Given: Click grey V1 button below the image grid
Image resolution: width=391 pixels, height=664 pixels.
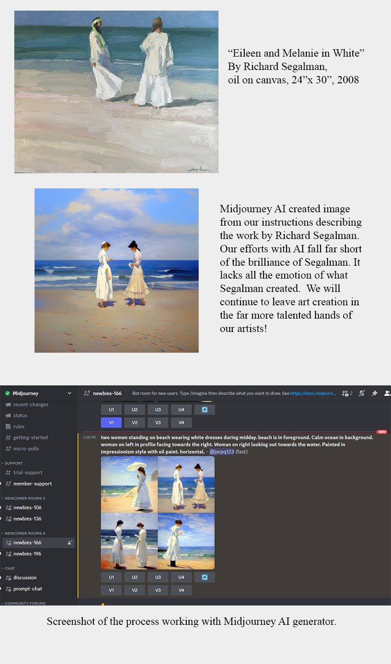Looking at the screenshot, I should click(x=111, y=590).
